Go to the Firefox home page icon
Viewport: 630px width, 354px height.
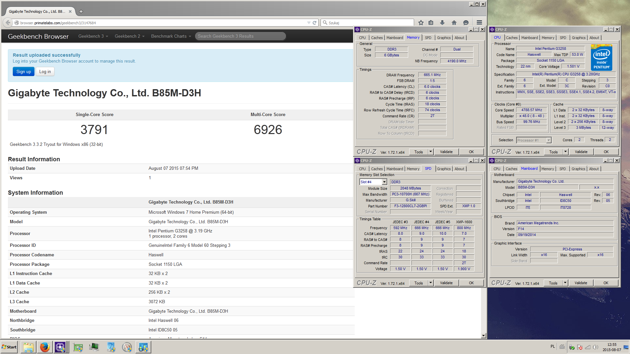click(454, 23)
